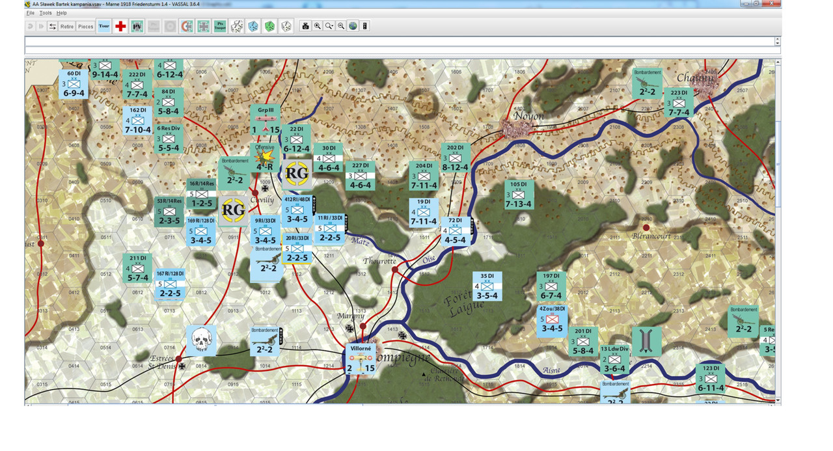Open the zoom level select dropdown
833x451 pixels.
[x=329, y=26]
